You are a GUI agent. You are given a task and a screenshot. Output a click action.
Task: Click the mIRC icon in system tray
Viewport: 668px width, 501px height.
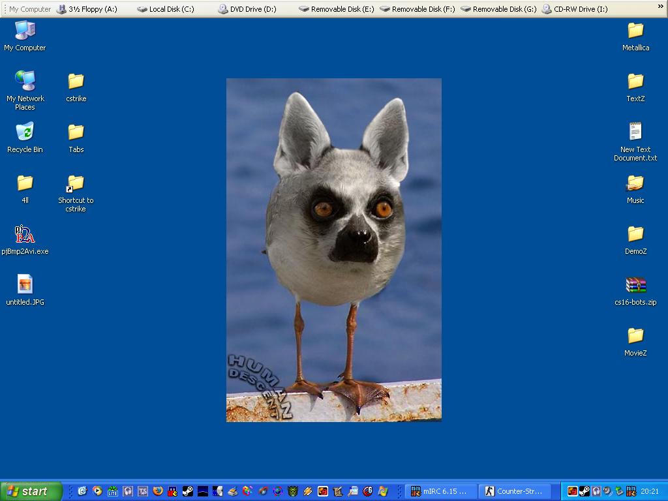click(631, 491)
